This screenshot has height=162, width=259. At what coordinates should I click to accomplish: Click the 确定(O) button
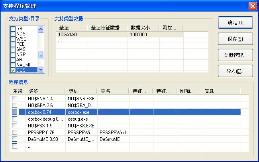(x=233, y=22)
